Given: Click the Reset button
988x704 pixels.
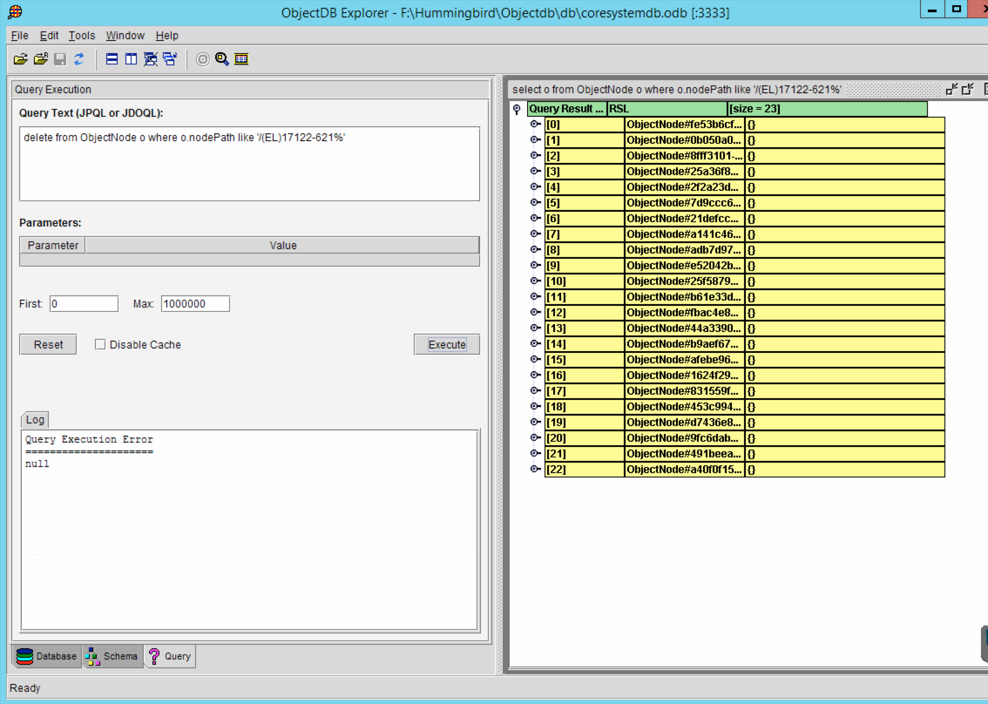Looking at the screenshot, I should click(x=48, y=345).
